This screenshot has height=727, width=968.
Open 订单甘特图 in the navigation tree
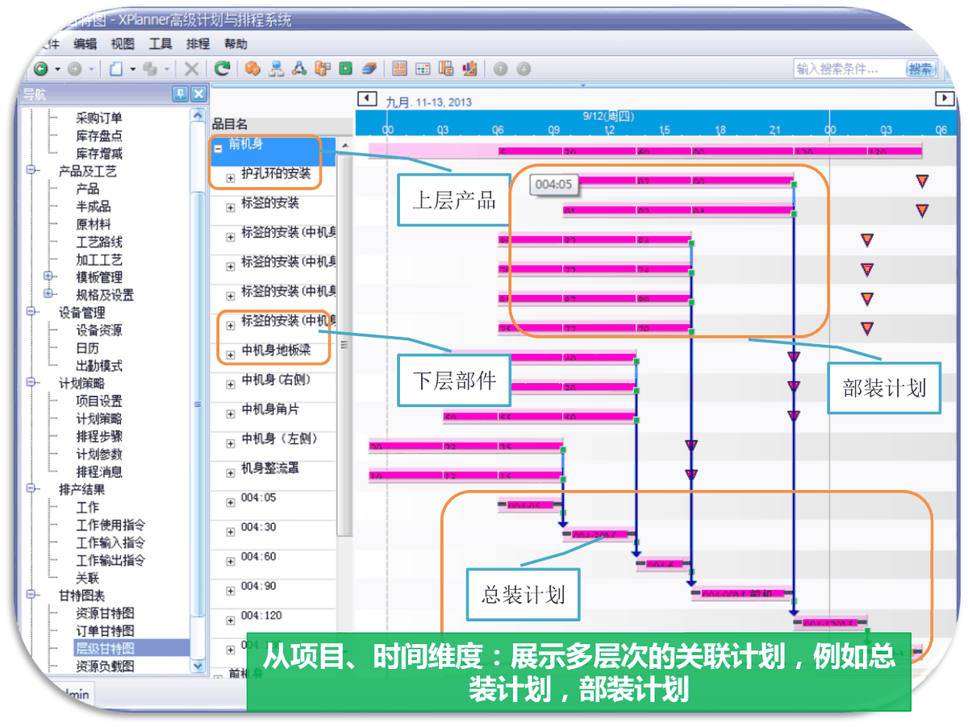[105, 631]
